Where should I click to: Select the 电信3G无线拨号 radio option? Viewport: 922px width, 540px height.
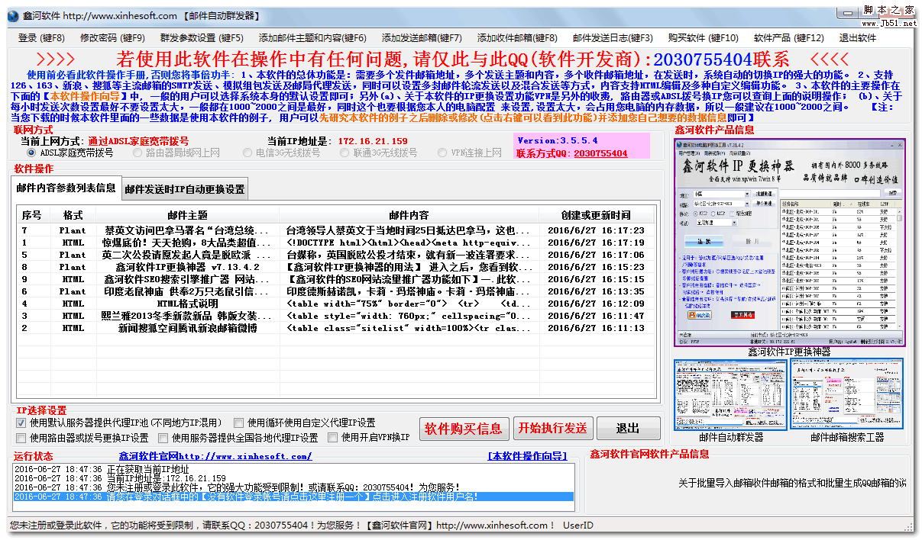(247, 153)
